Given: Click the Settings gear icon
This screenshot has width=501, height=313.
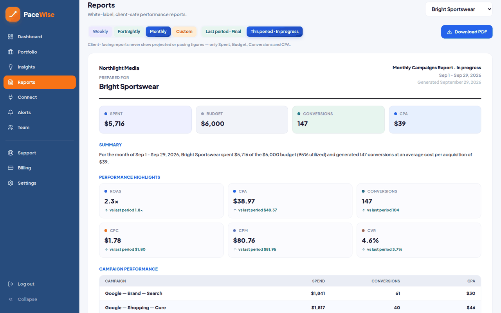Looking at the screenshot, I should point(11,183).
